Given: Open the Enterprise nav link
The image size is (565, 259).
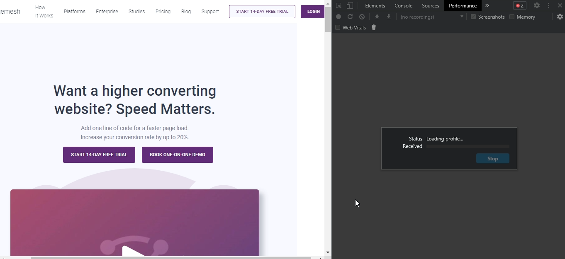Looking at the screenshot, I should click(107, 12).
